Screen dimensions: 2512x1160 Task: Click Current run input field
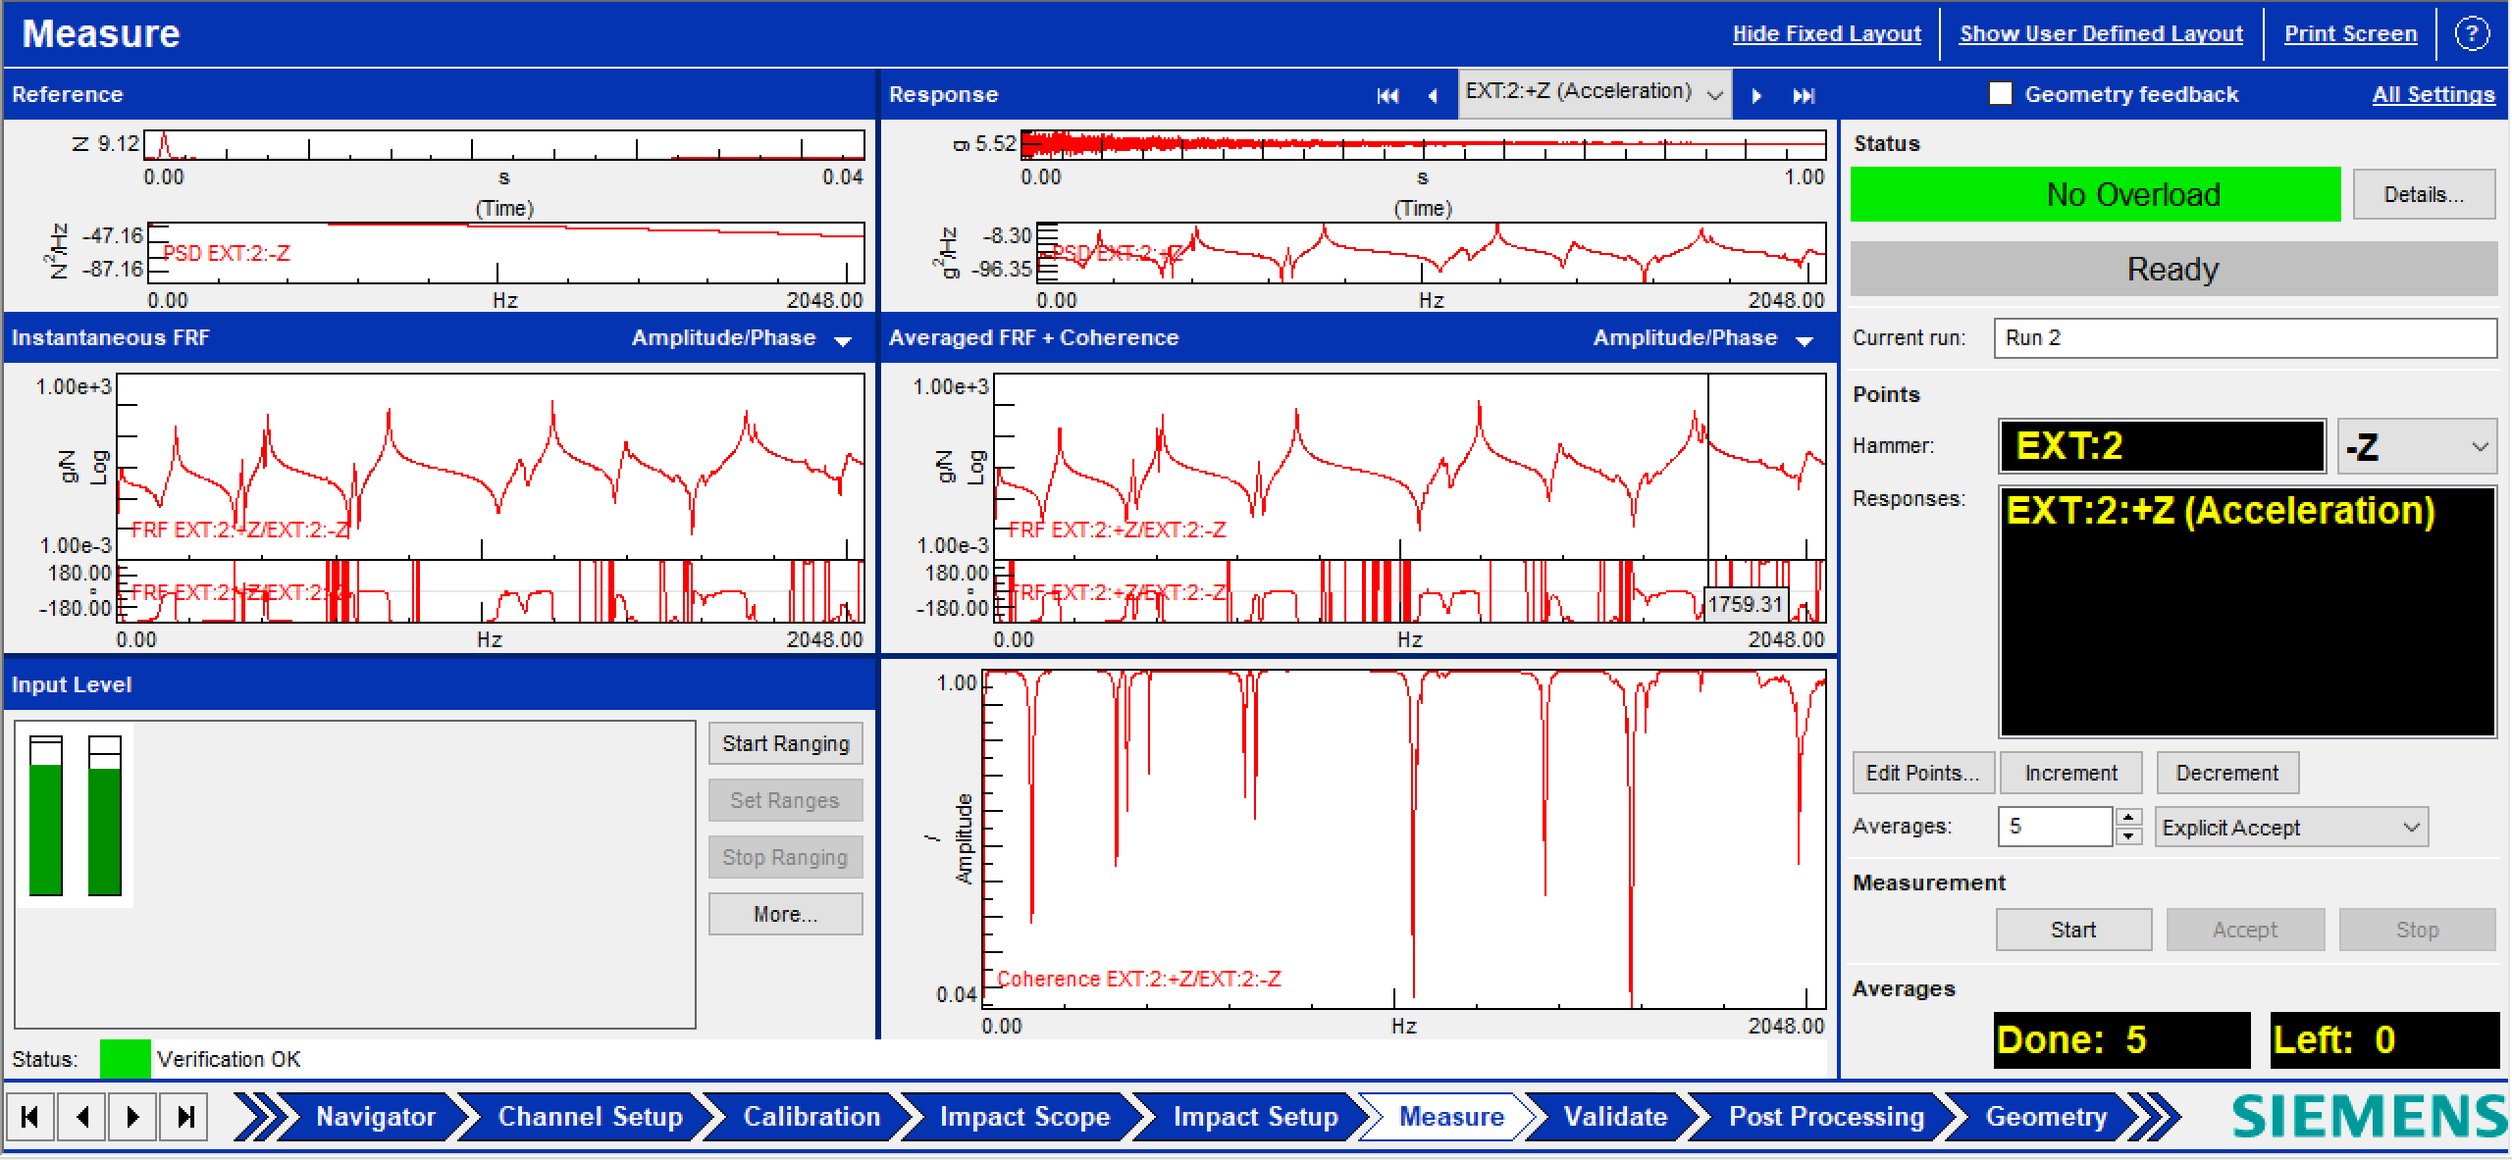coord(2245,338)
